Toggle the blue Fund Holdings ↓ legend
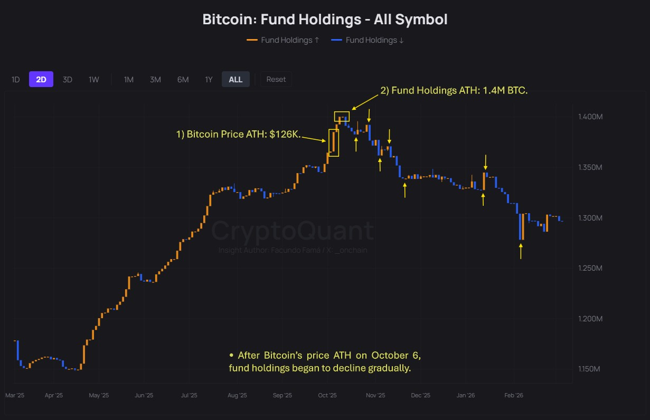The height and width of the screenshot is (420, 650). click(374, 40)
